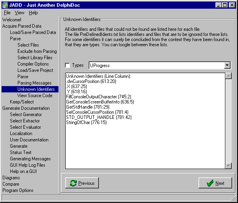Go to the Previous page button

(x=82, y=183)
